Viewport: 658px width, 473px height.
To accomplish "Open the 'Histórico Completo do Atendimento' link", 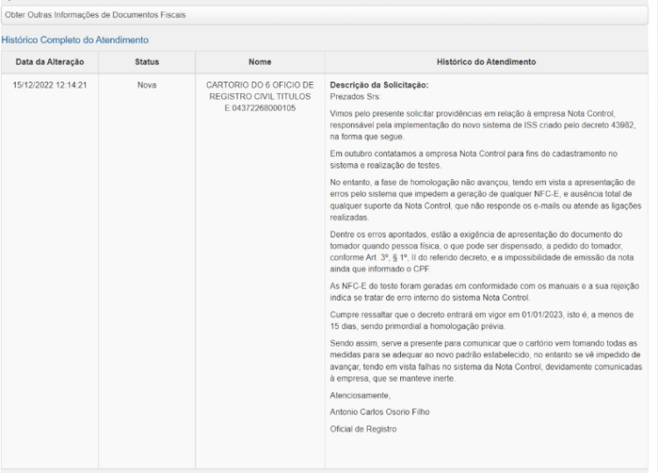I will pyautogui.click(x=75, y=39).
